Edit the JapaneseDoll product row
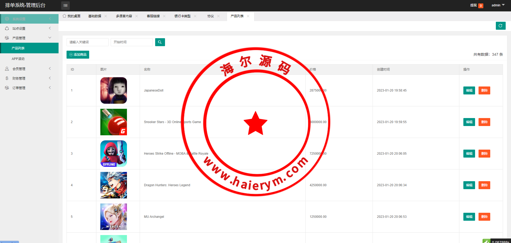The width and height of the screenshot is (511, 243). [x=469, y=90]
